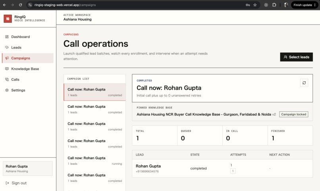Viewport: 320px width, 191px height.
Task: Click the Dashboard grid icon
Action: click(7, 37)
